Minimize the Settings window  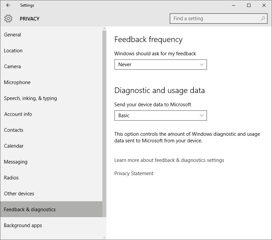pos(234,5)
